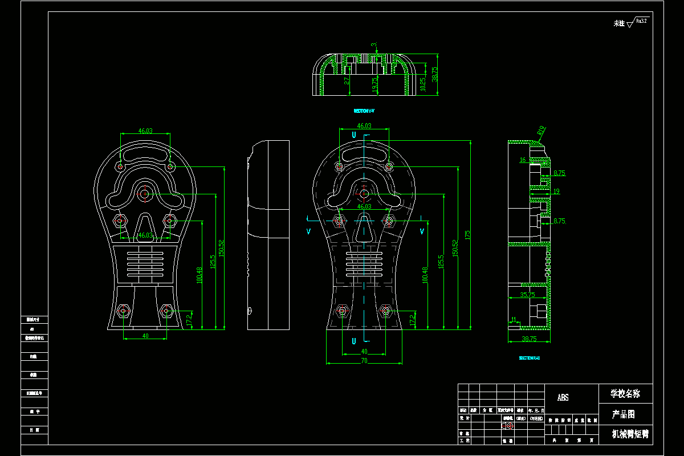Image resolution: width=684 pixels, height=456 pixels.
Task: Click the 设计 row label
Action: tap(465, 418)
